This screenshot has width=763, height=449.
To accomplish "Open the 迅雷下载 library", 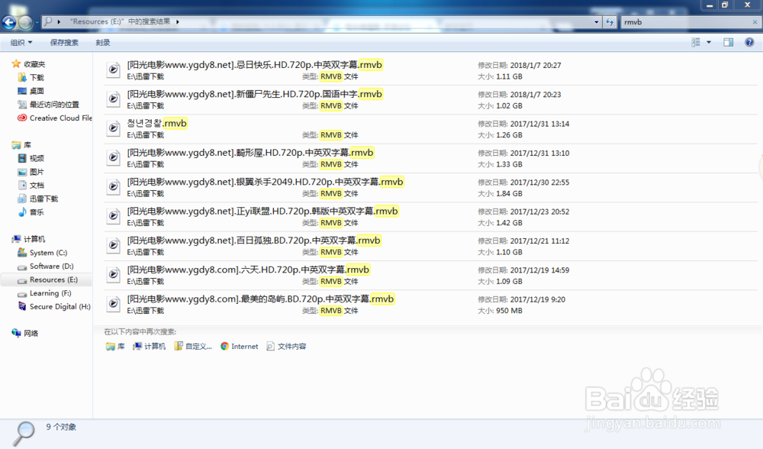I will pos(38,199).
